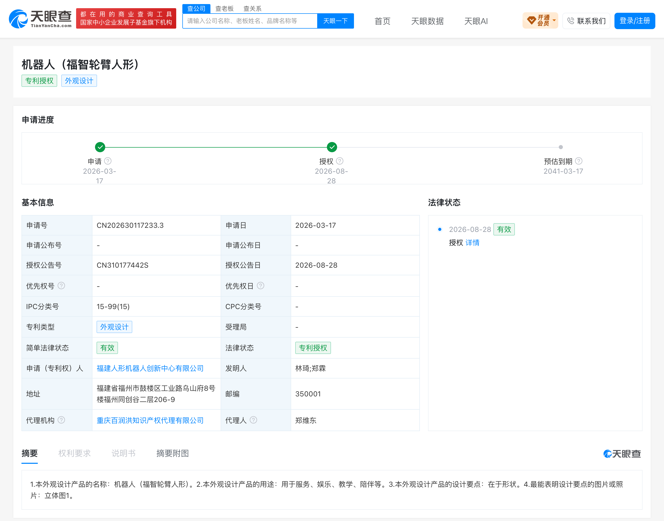
Task: Click IPC value 15-99(15)
Action: (113, 306)
